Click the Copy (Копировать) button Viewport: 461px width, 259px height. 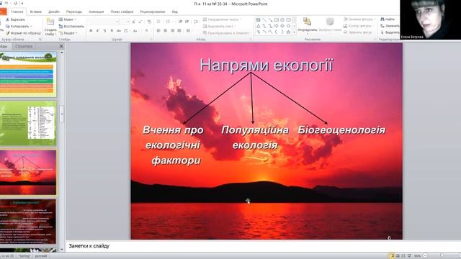[x=19, y=27]
